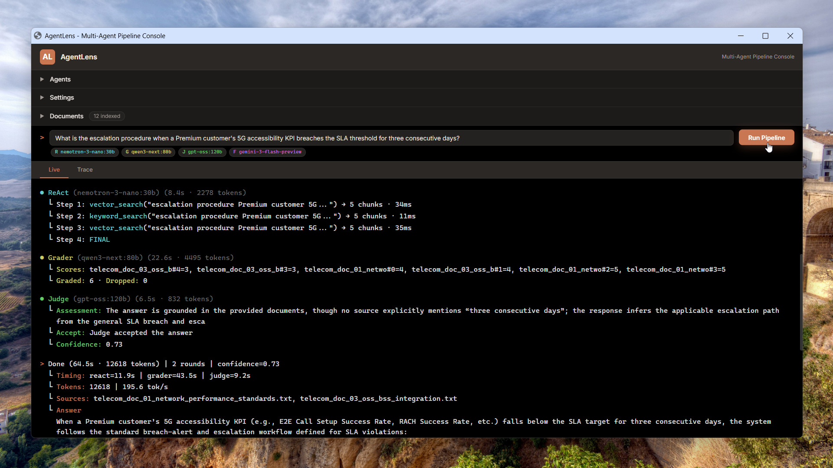Select the Live tab
This screenshot has width=833, height=468.
[x=54, y=169]
